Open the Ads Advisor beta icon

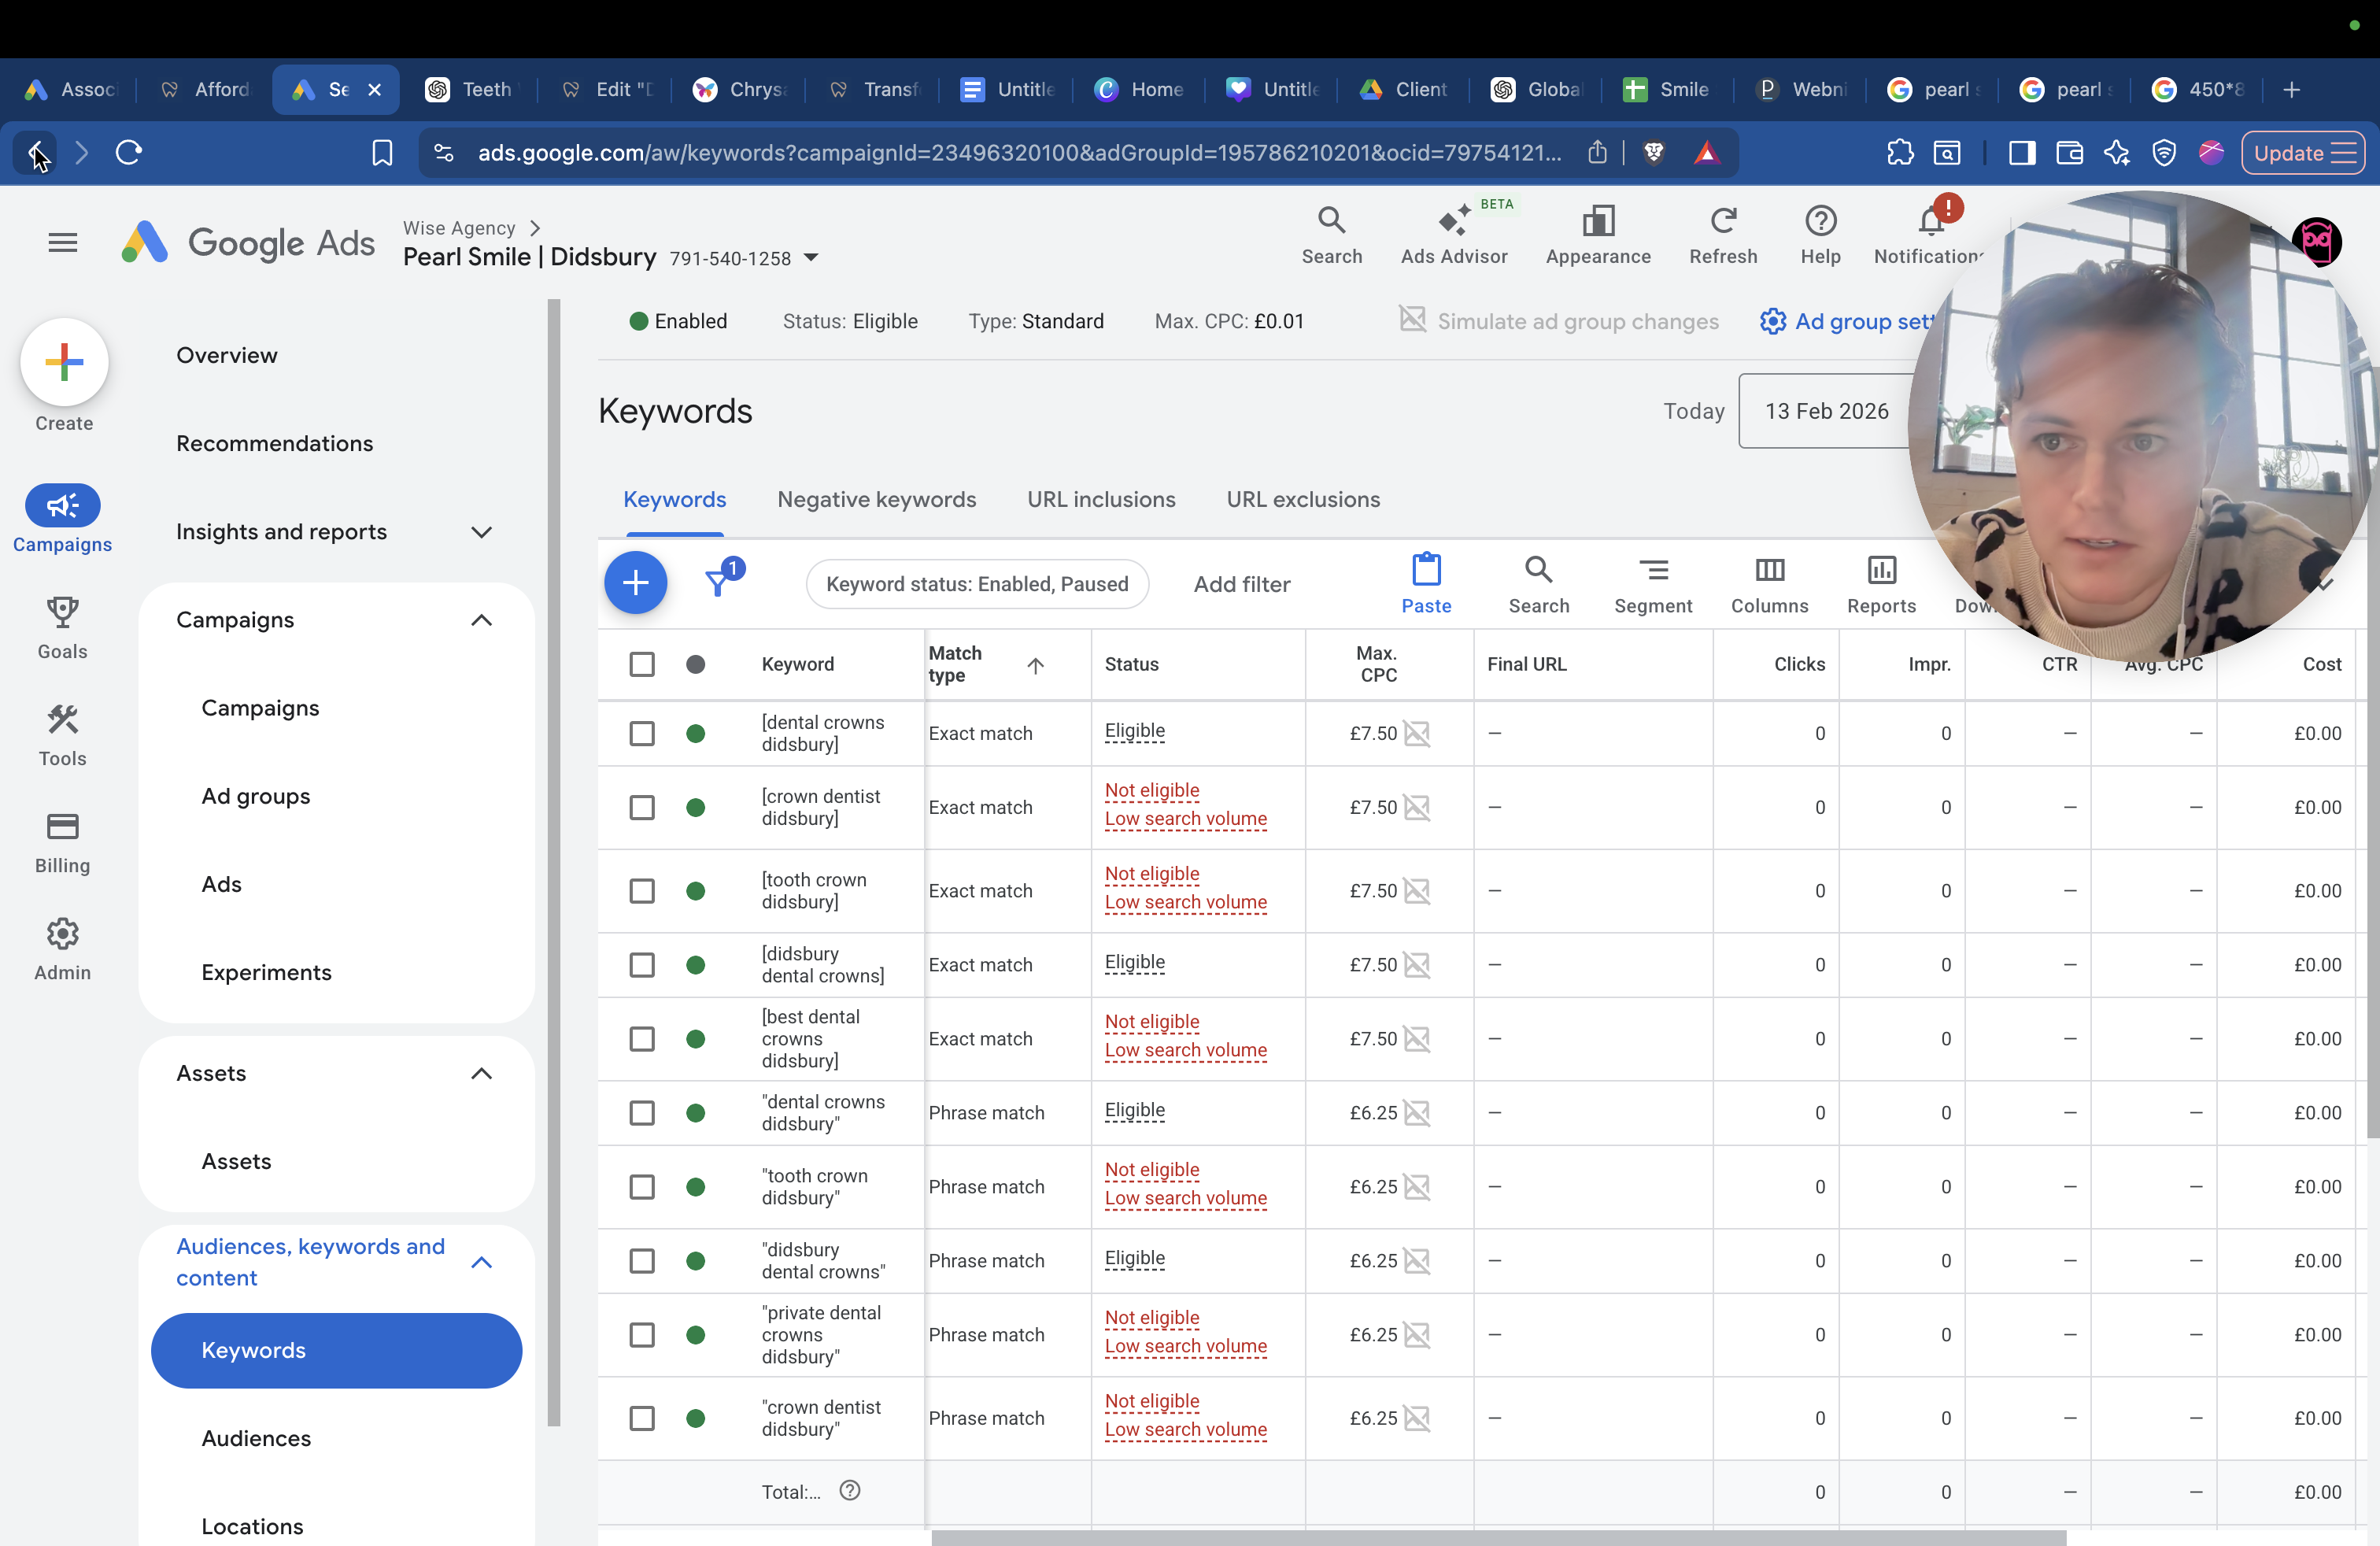(1454, 220)
